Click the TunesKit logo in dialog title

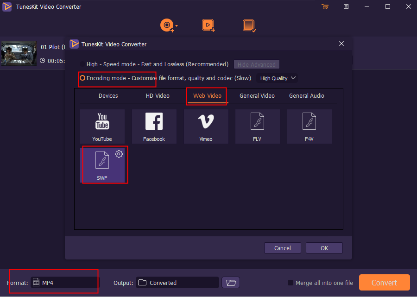click(x=74, y=44)
